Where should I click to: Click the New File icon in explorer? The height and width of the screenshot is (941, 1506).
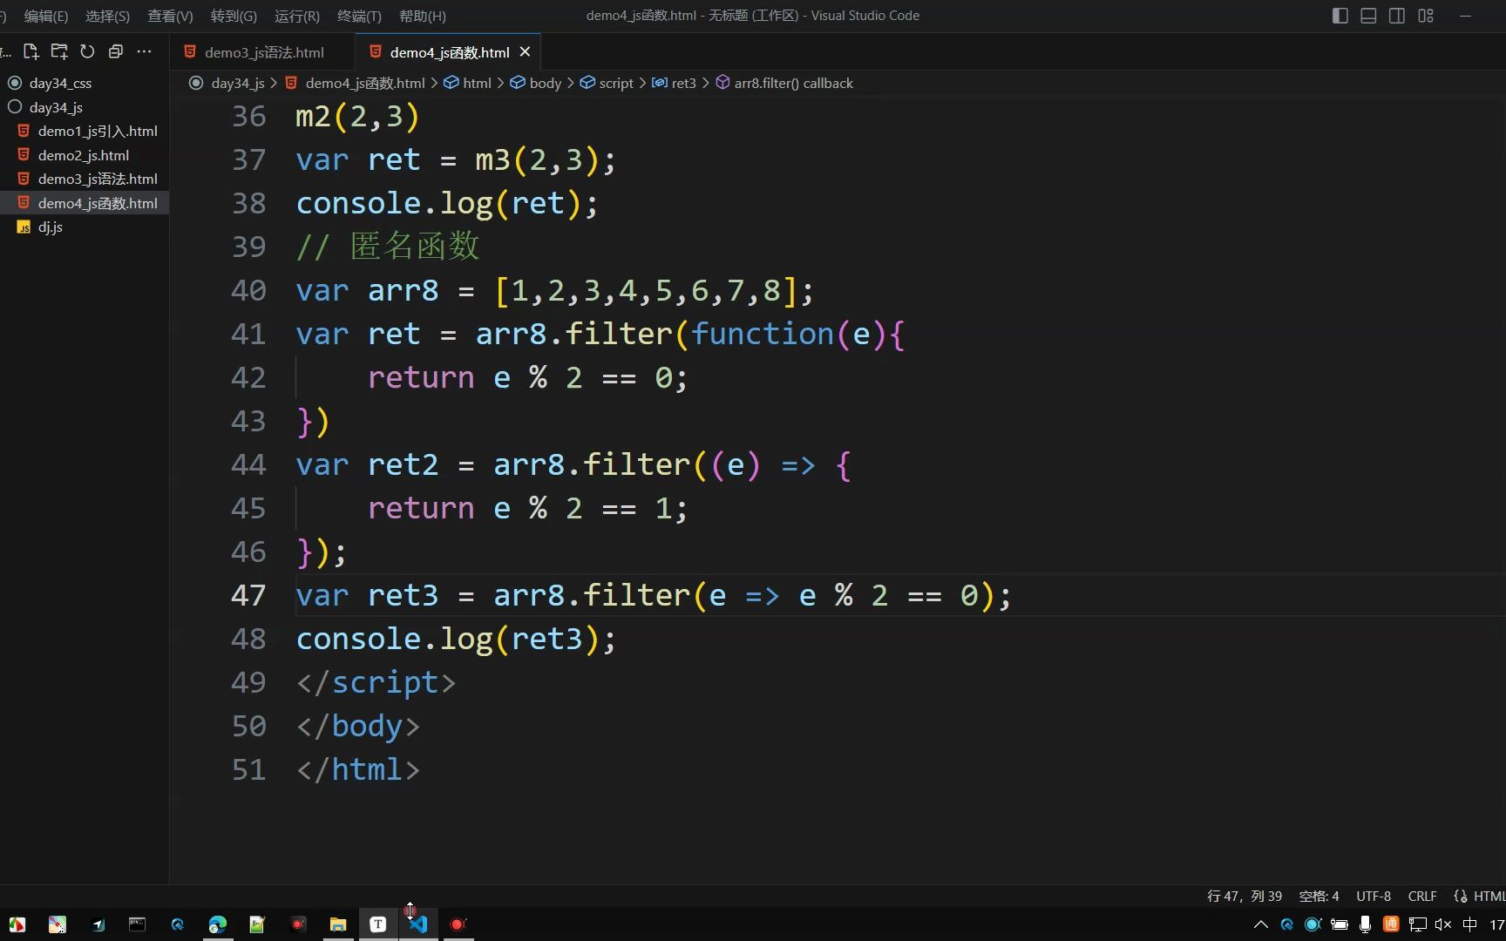[31, 51]
